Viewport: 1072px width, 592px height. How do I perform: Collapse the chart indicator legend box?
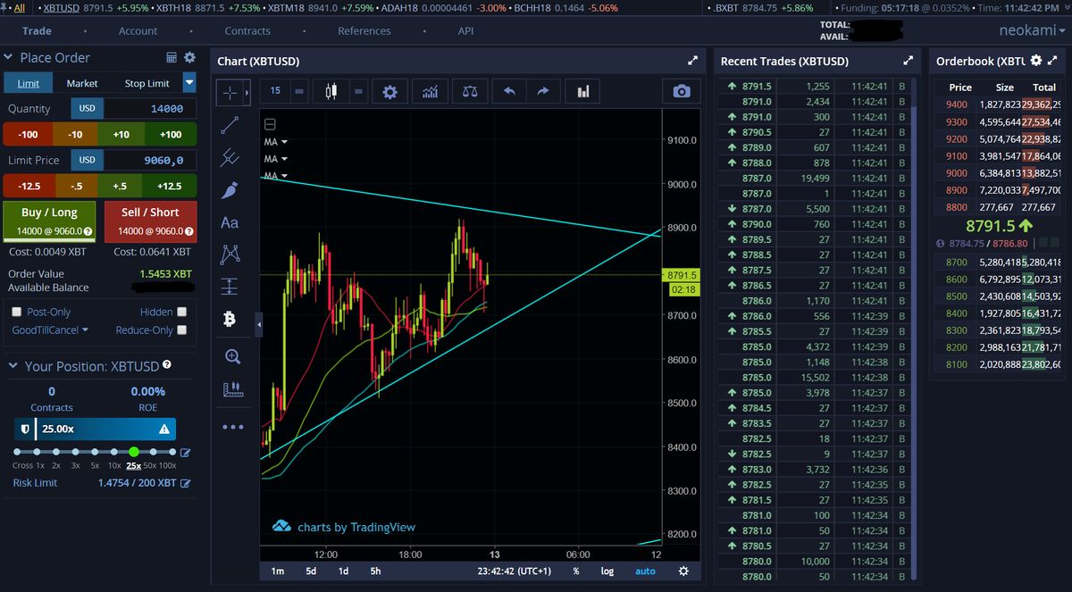(270, 124)
